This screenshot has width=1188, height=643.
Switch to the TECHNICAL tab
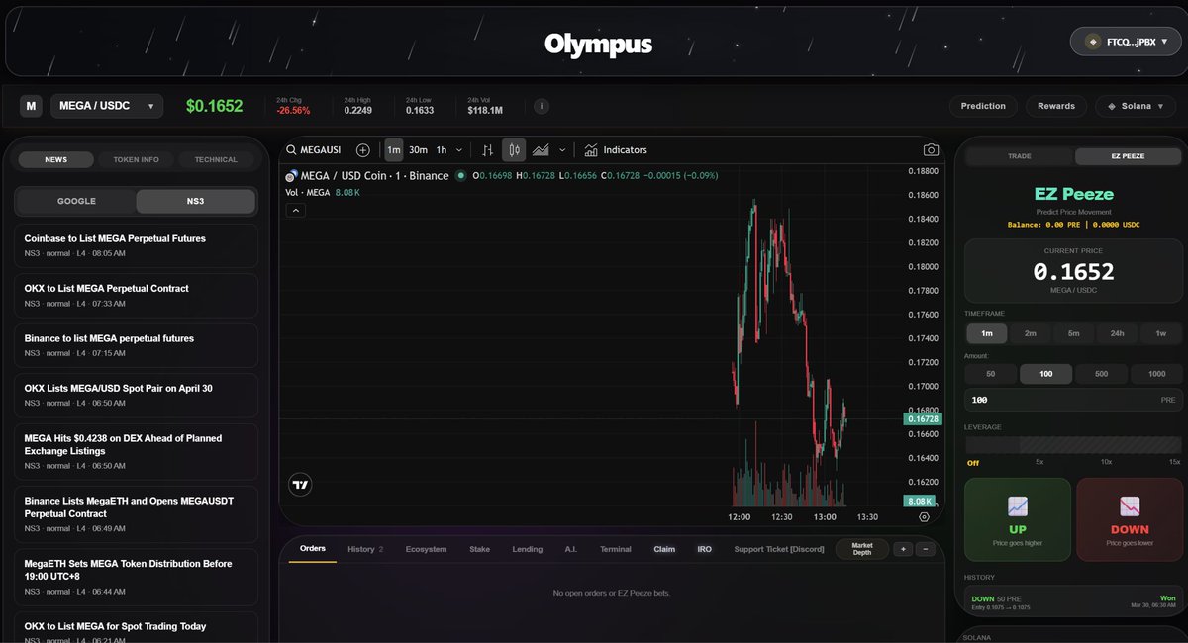[x=216, y=159]
